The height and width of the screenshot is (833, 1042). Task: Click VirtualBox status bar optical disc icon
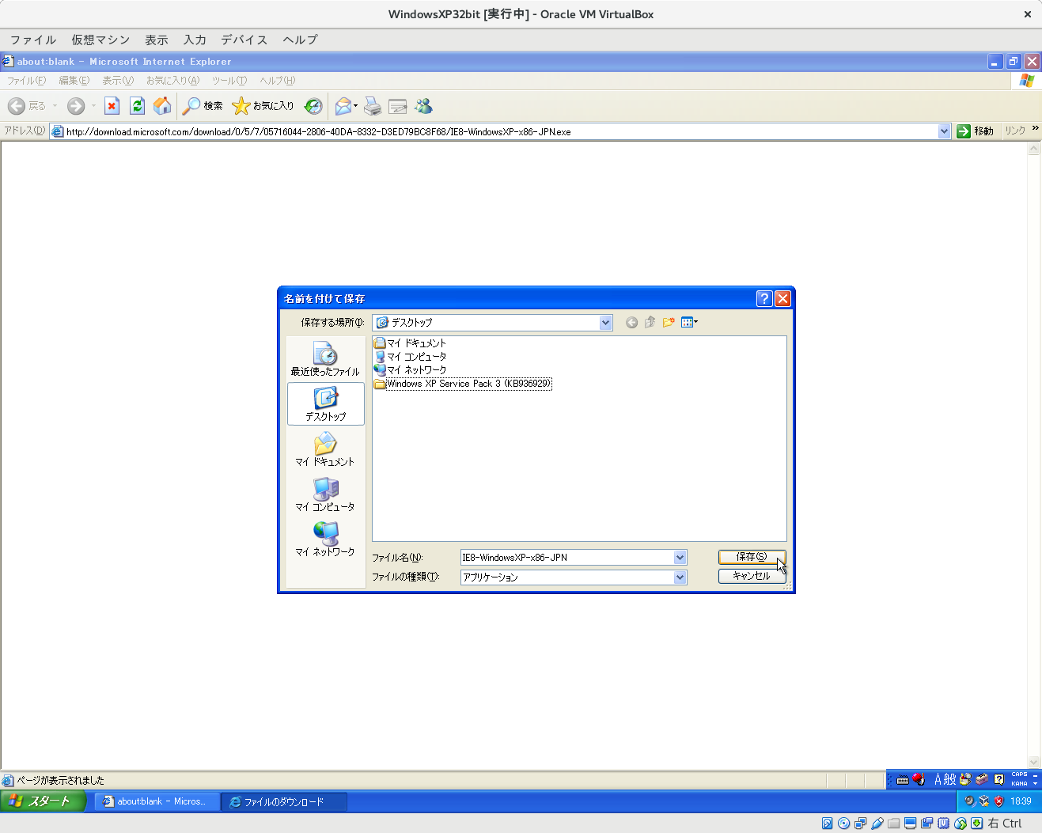(844, 824)
